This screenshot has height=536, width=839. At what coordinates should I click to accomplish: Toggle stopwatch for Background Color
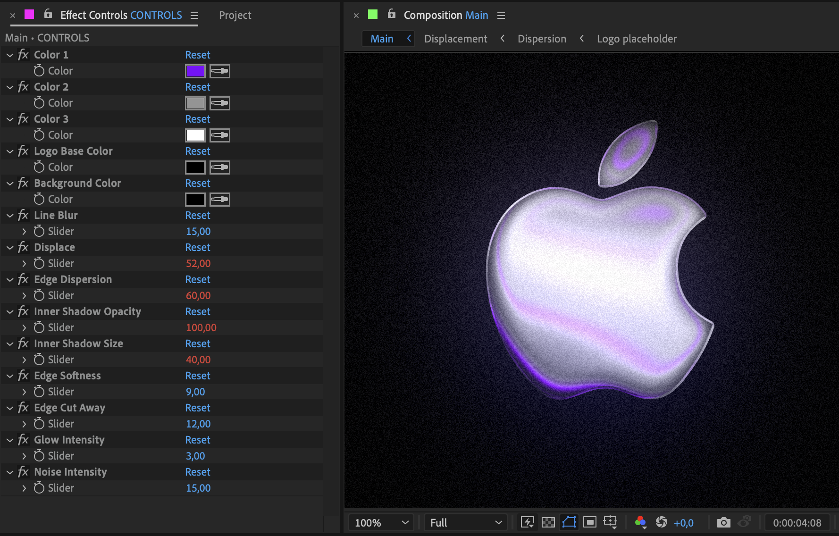click(39, 199)
